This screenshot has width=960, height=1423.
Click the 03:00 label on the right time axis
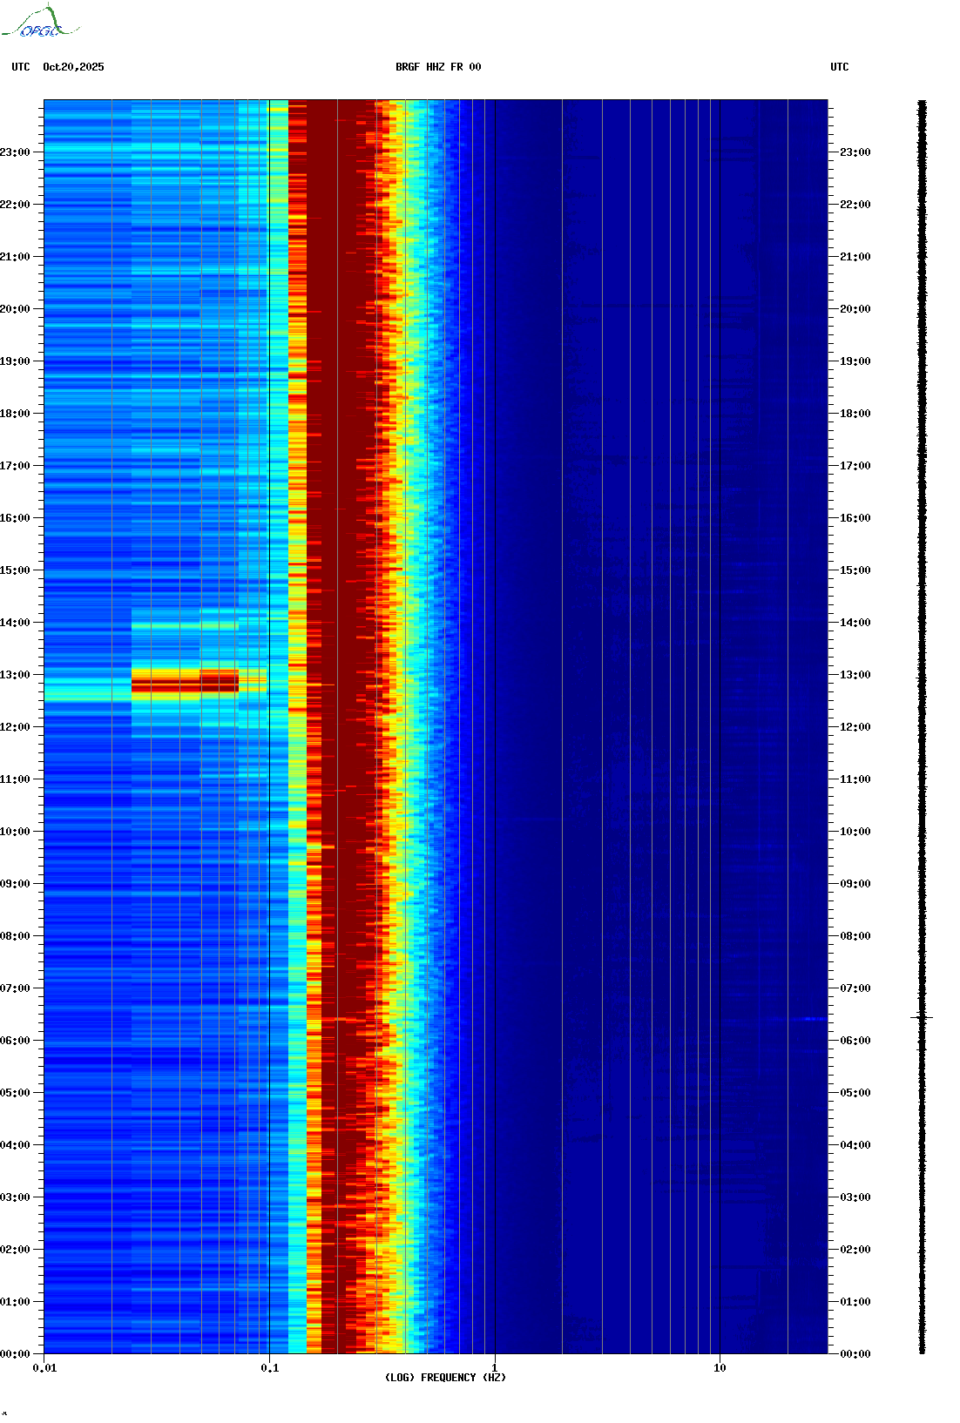[x=855, y=1197]
